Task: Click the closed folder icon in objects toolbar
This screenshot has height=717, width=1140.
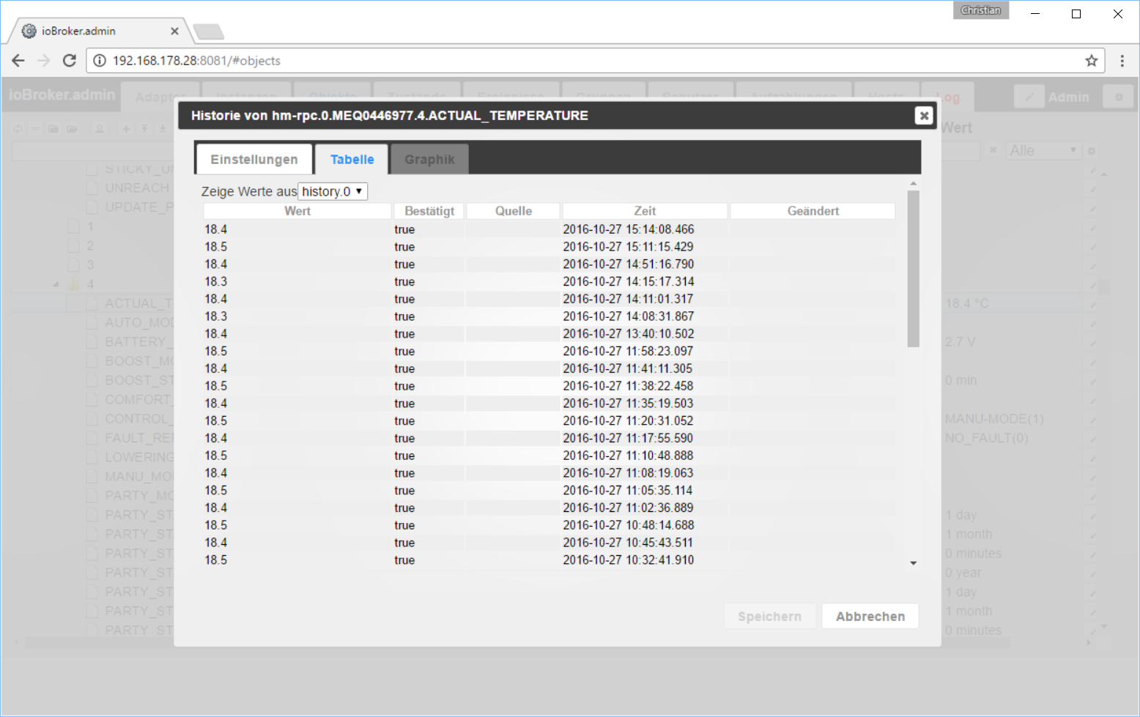Action: pos(53,129)
